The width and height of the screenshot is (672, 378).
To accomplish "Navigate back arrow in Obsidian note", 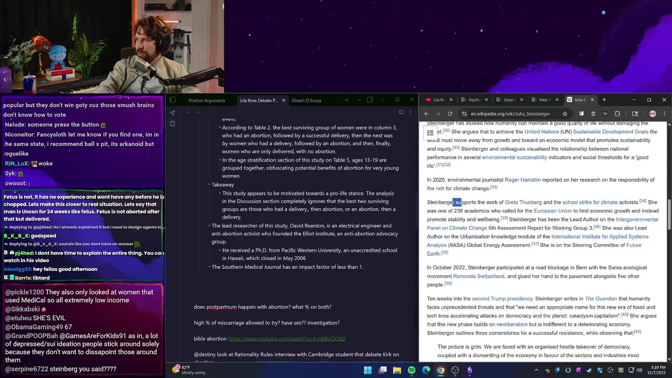I will tap(188, 112).
